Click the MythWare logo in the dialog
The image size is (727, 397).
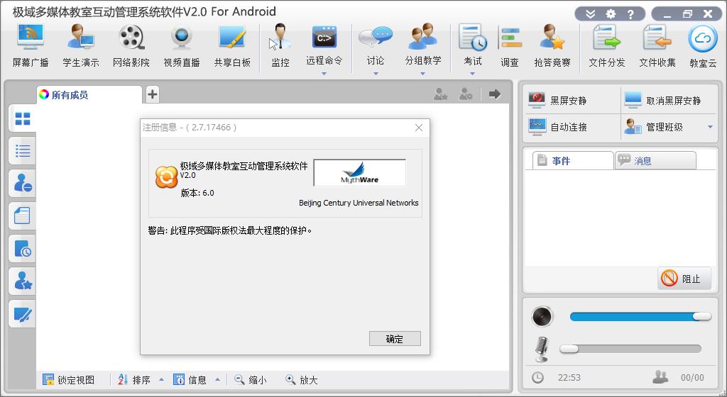[360, 172]
